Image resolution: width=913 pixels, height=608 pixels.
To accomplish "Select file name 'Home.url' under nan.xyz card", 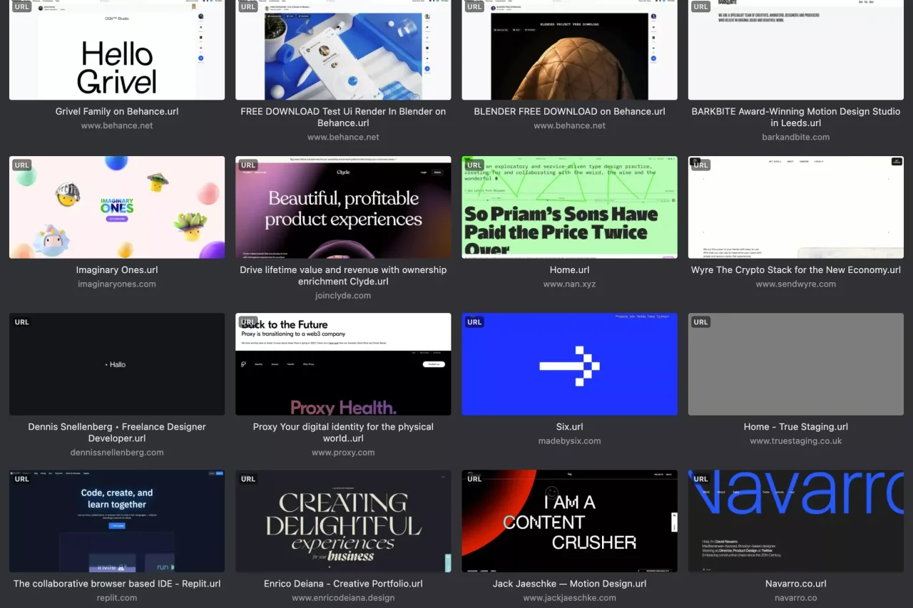I will (x=569, y=270).
